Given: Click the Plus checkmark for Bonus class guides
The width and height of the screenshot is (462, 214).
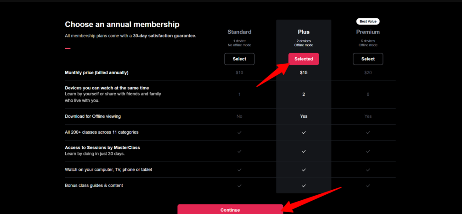Looking at the screenshot, I should 304,186.
